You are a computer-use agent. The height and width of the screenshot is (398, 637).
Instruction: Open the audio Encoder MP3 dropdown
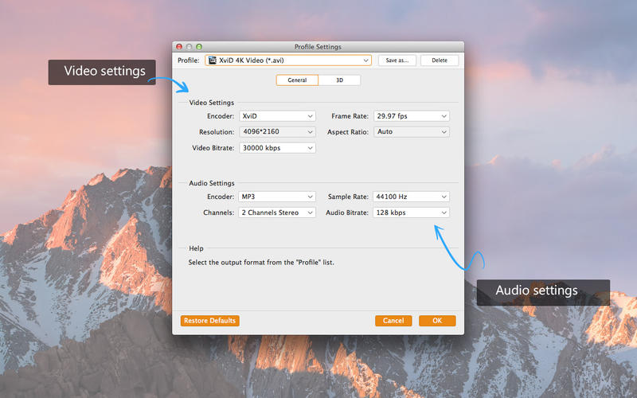coord(276,197)
